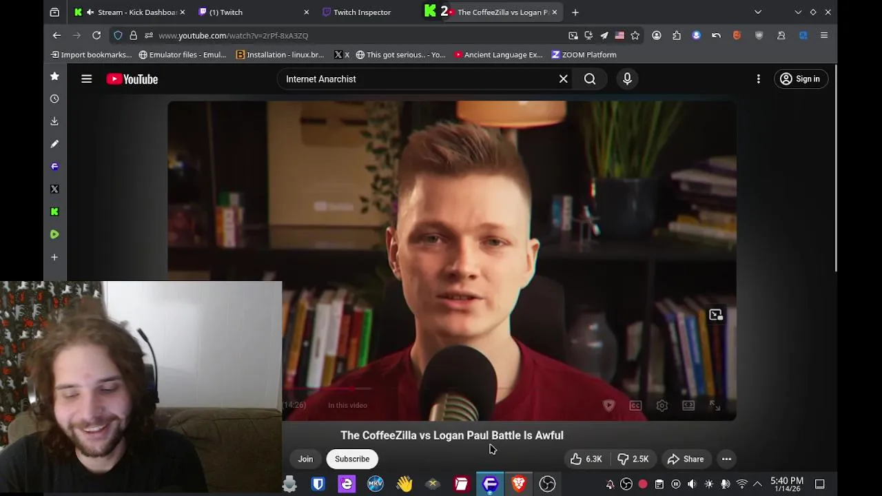Add a new sidebar panel

(54, 257)
